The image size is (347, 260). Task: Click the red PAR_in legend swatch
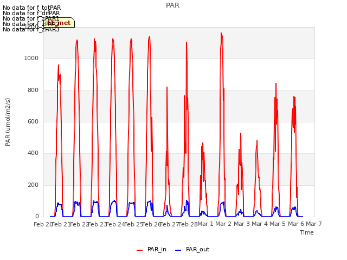[x=140, y=250]
